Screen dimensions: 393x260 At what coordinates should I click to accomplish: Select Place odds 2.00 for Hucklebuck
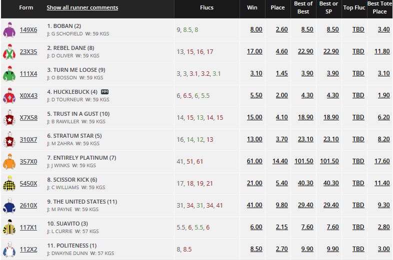coord(281,95)
